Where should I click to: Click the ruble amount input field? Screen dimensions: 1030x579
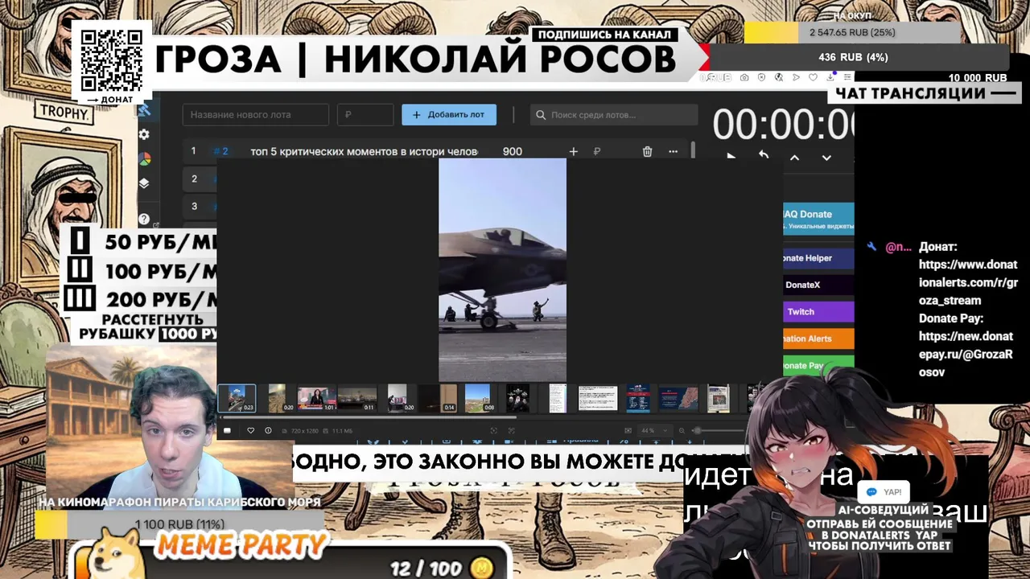click(x=365, y=115)
